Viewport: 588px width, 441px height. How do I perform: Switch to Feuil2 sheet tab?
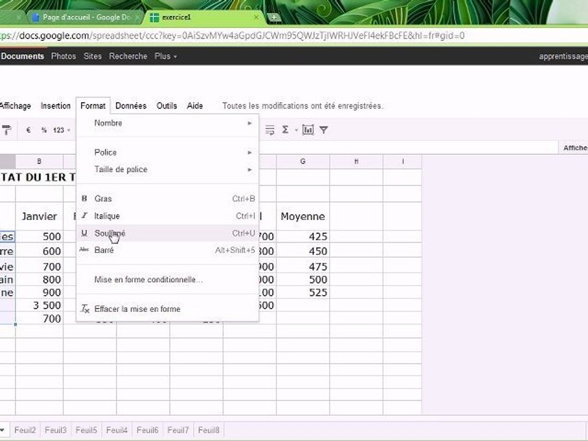(x=25, y=430)
